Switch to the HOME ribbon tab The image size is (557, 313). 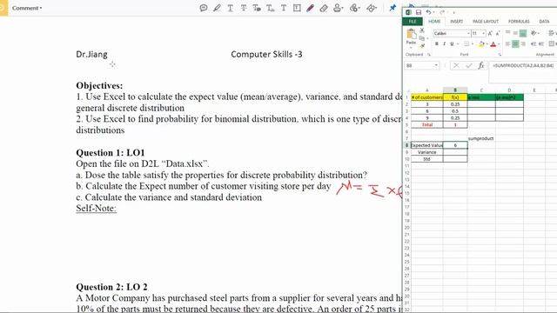pos(434,21)
